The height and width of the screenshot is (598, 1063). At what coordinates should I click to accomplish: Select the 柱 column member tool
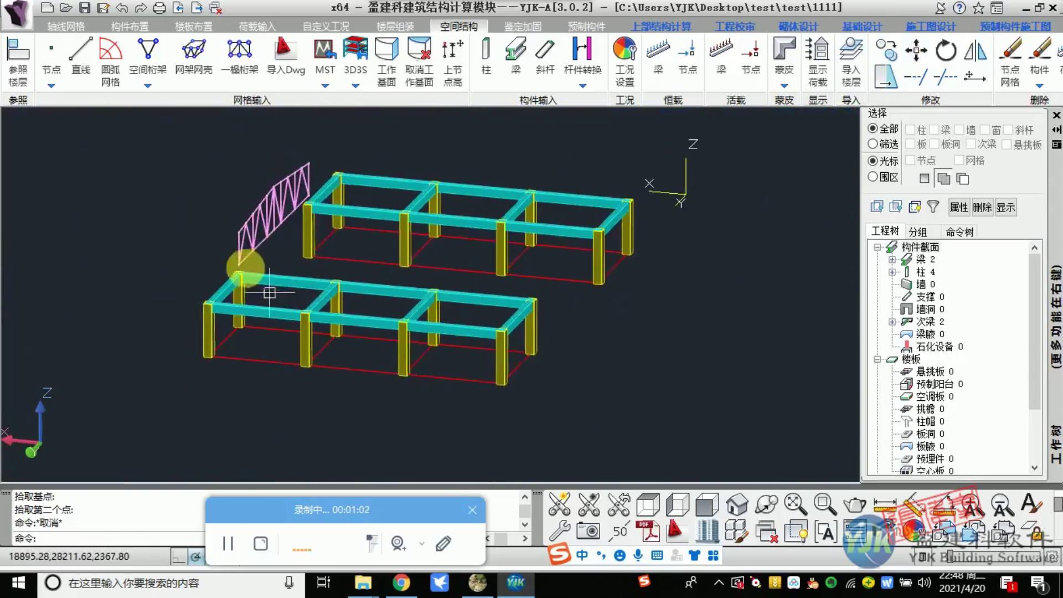[486, 56]
